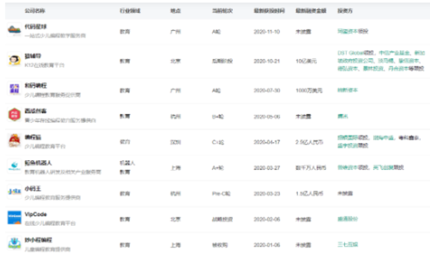Click the 妙小程编程 company logo
This screenshot has width=430, height=259.
tap(14, 243)
